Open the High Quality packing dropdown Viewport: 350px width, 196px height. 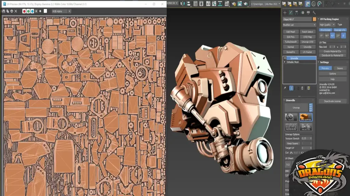click(x=327, y=24)
